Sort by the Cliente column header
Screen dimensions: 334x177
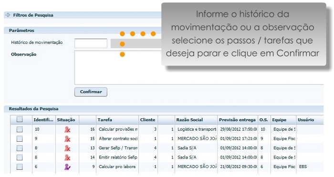[148, 120]
